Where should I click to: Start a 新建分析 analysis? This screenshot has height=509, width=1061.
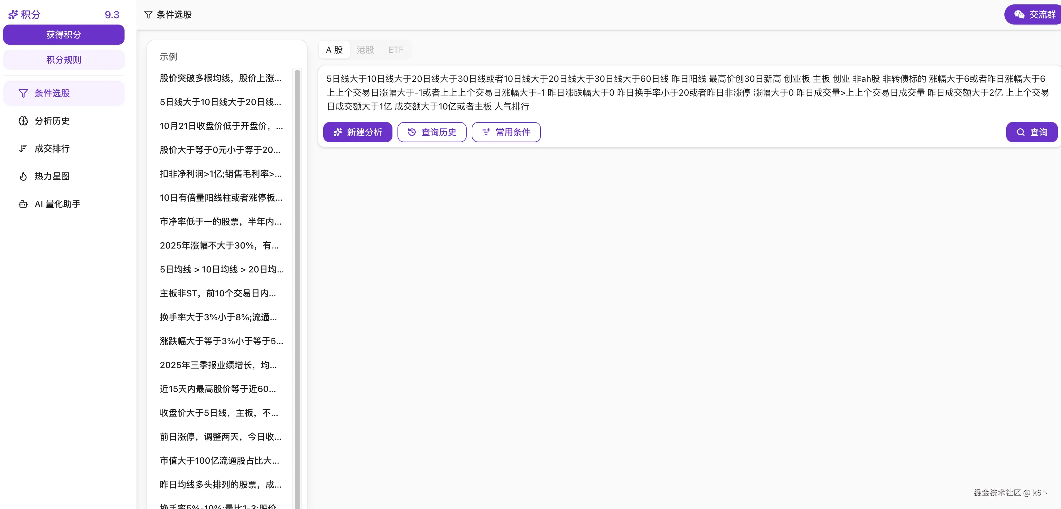[358, 132]
